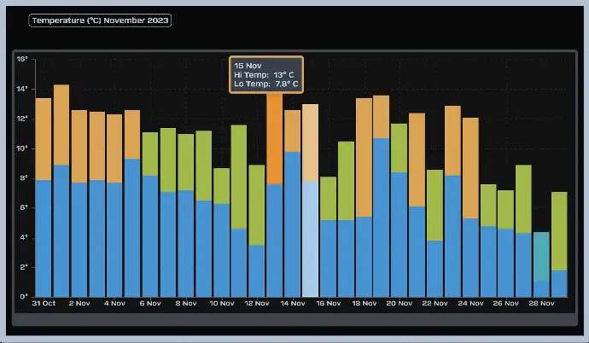Select the orange upper segment of 24 Nov bar
Screen dimensions: 589x343
point(470,168)
